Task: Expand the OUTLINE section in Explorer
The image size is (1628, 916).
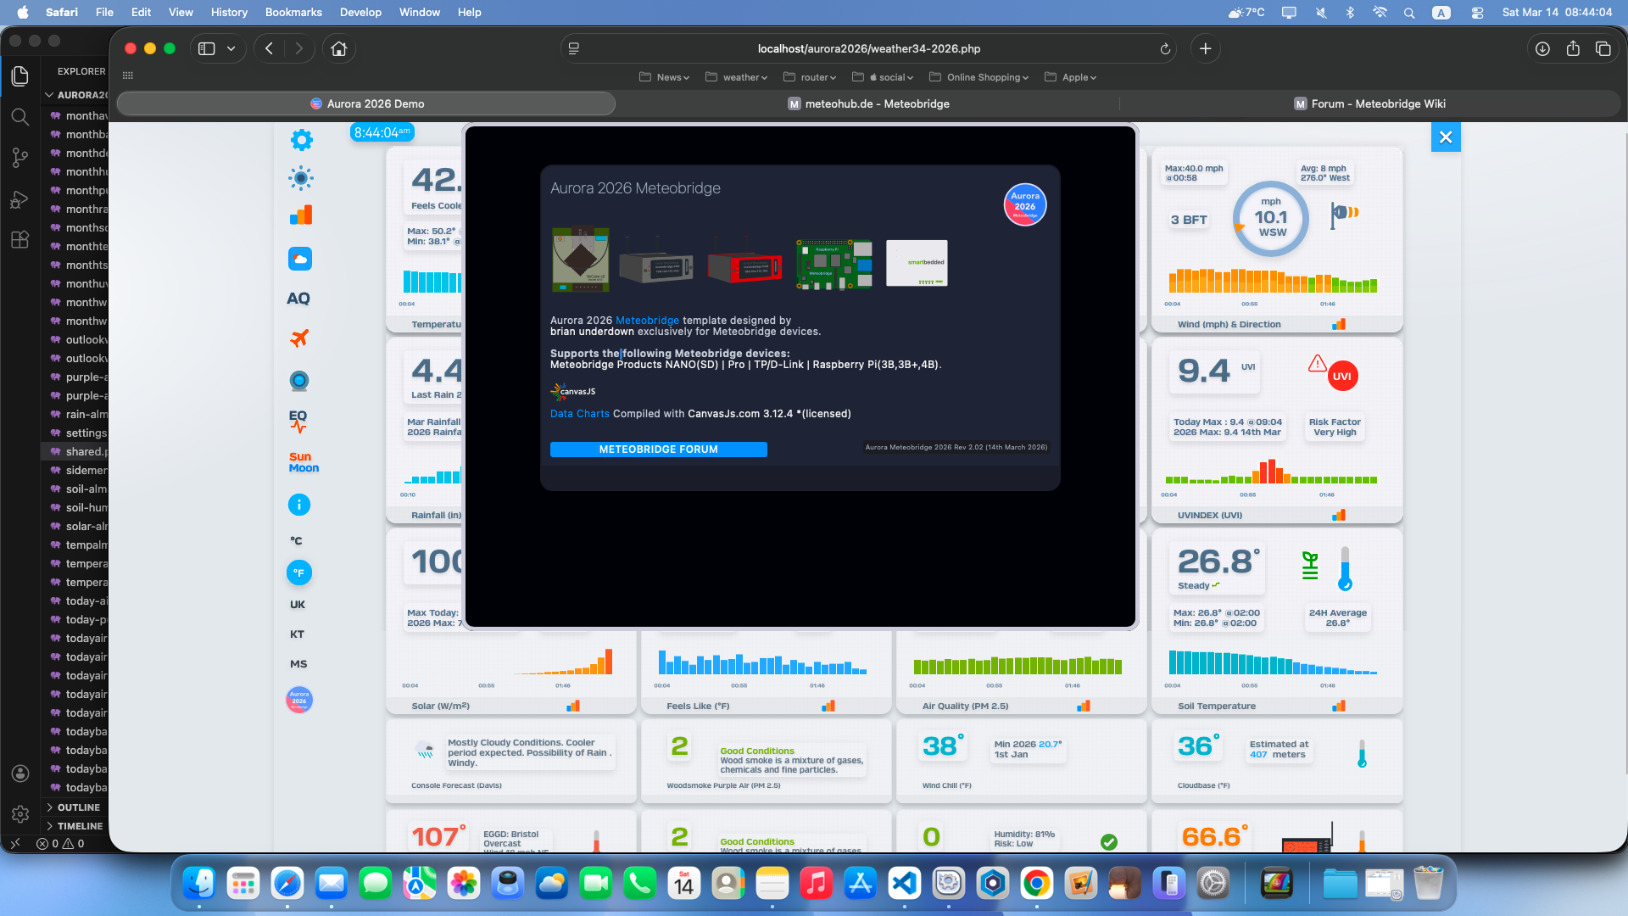Action: (78, 807)
